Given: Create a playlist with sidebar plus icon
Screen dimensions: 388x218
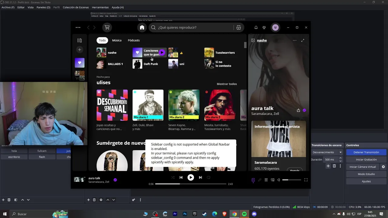Looking at the screenshot, I should tap(79, 50).
